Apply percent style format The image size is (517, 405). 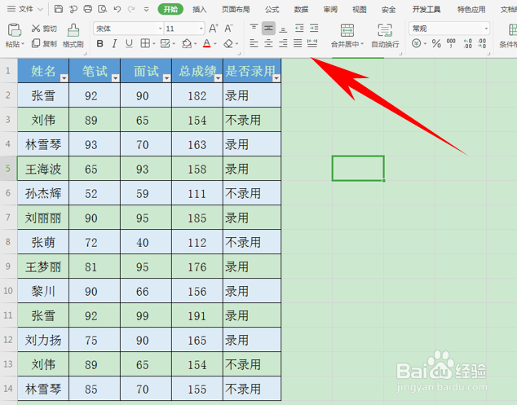pos(436,43)
